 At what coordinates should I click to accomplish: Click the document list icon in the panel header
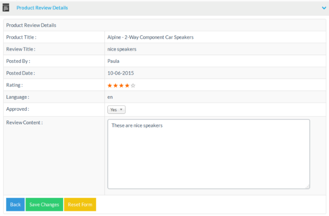pos(6,8)
